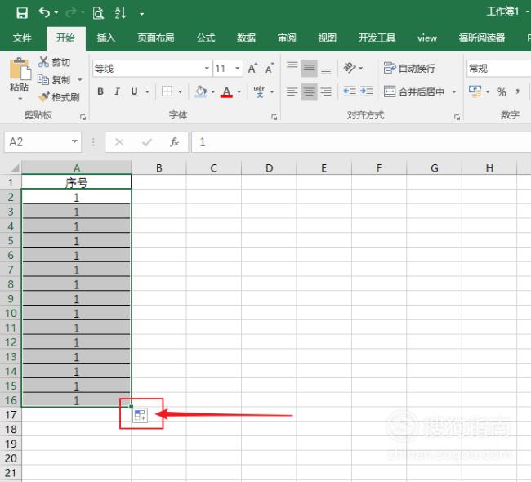The image size is (531, 482).
Task: Decrease the cell indent
Action: coord(349,91)
